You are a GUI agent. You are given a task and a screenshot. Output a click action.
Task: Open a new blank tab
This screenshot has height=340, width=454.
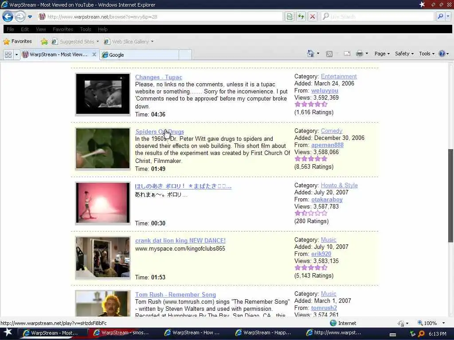click(x=185, y=54)
